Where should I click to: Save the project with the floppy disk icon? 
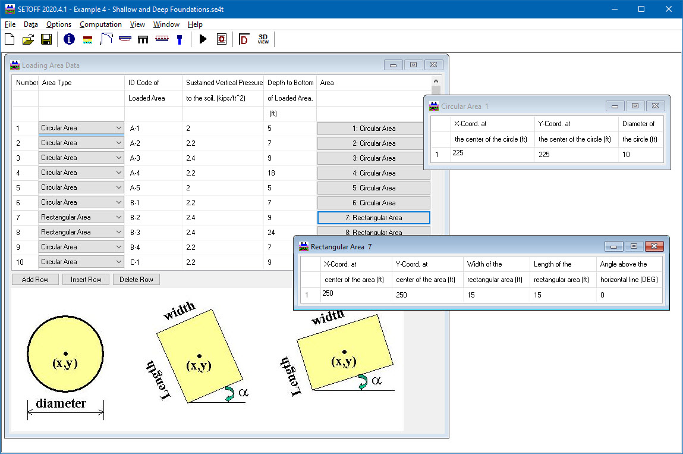tap(46, 40)
